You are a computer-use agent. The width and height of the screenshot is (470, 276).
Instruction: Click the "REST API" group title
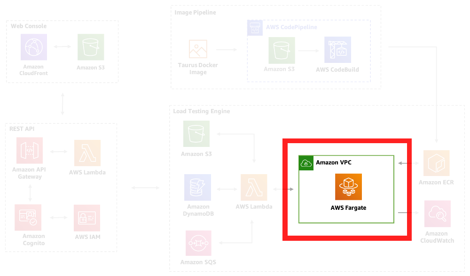(22, 129)
